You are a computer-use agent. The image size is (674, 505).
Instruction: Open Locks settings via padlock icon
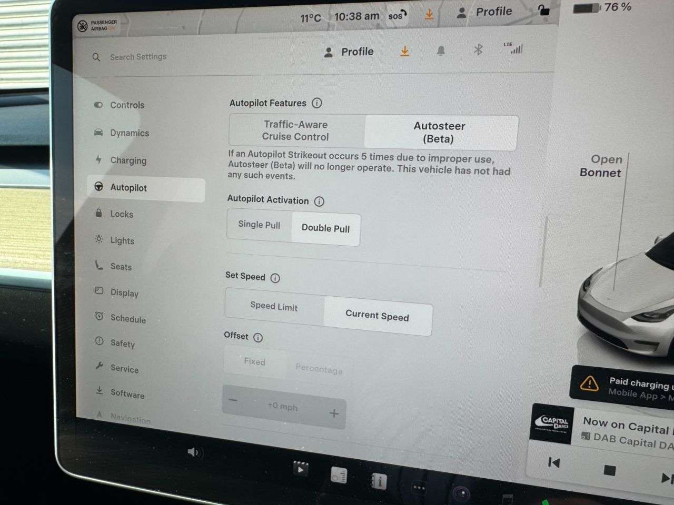coord(99,213)
